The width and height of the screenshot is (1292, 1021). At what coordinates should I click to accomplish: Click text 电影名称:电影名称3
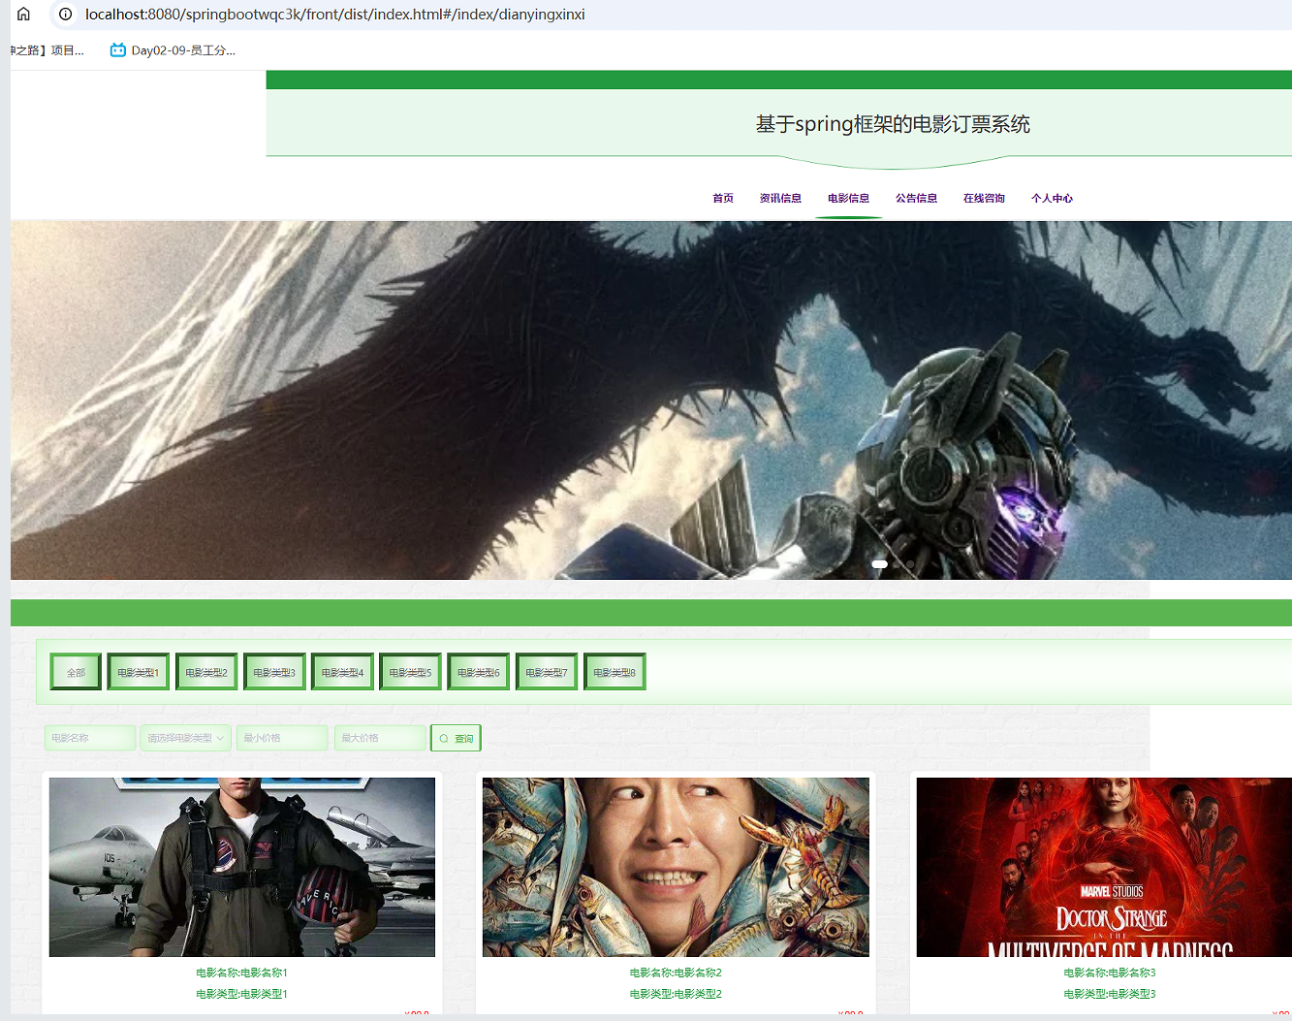(1110, 973)
